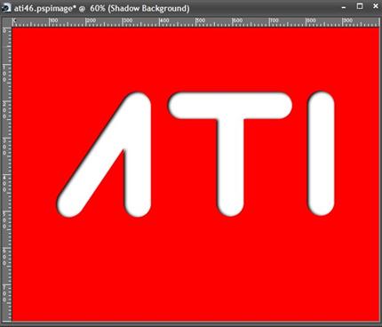Click the 900 mark on horizontal ruler
The width and height of the screenshot is (382, 327).
347,20
